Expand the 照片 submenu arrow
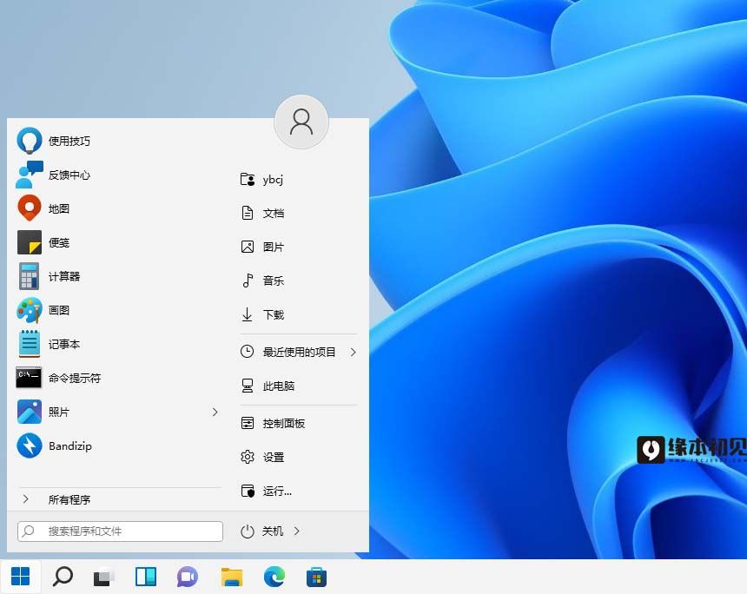Viewport: 747px width, 594px height. pos(215,412)
